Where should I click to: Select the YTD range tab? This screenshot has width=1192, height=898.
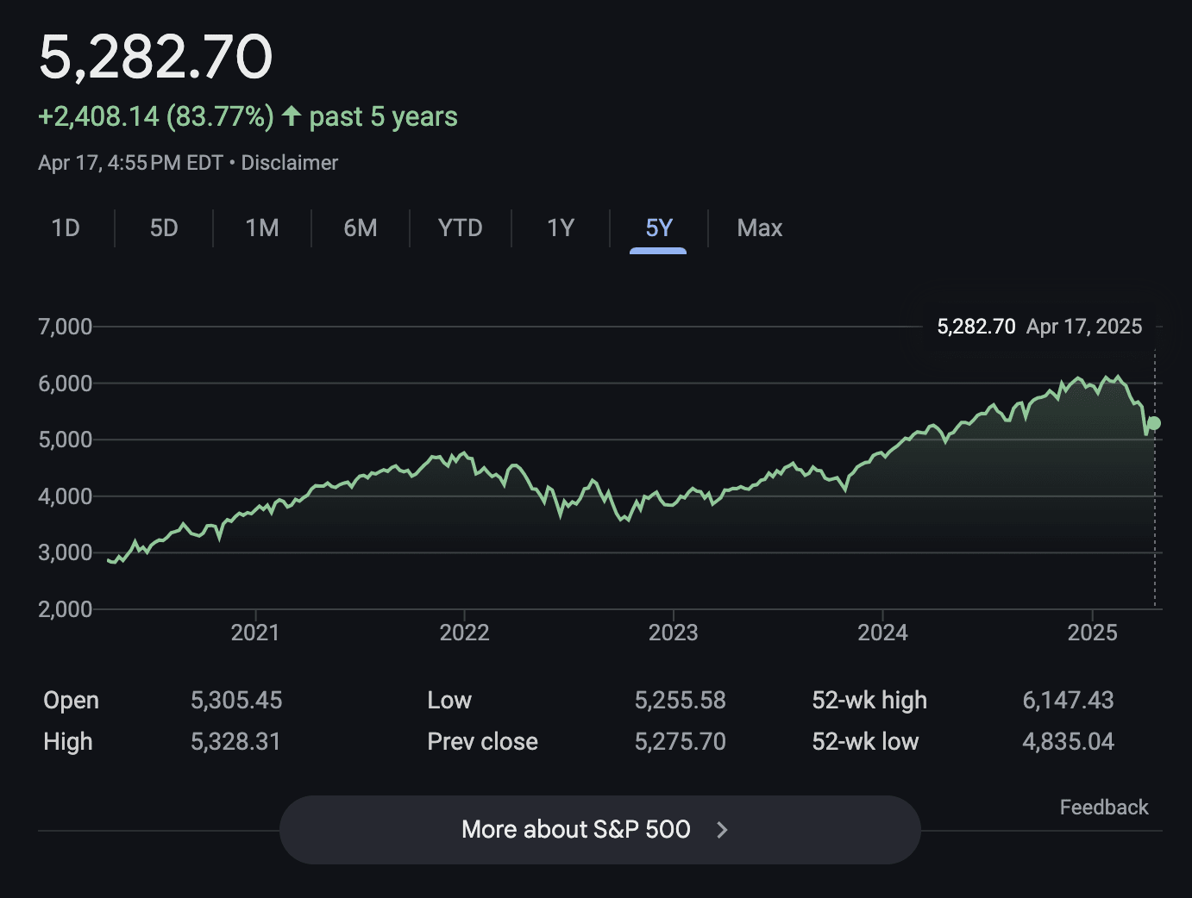(460, 228)
